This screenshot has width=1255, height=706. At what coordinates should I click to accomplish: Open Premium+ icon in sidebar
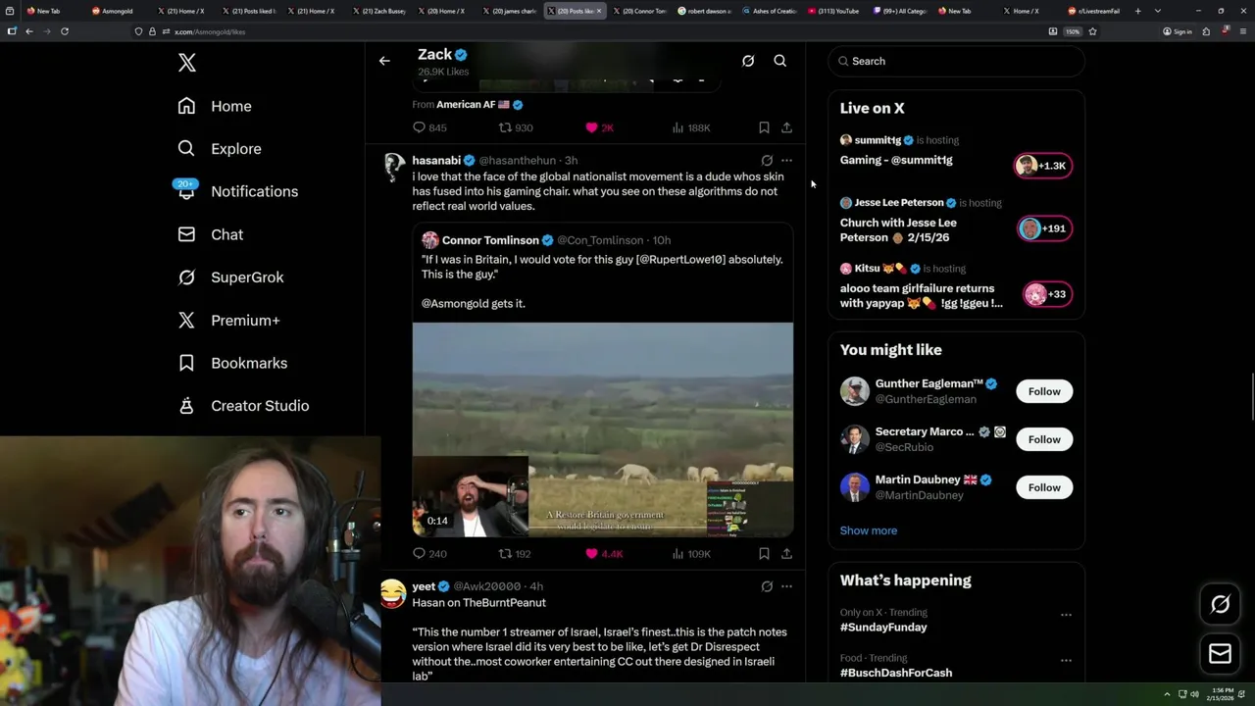pos(186,320)
